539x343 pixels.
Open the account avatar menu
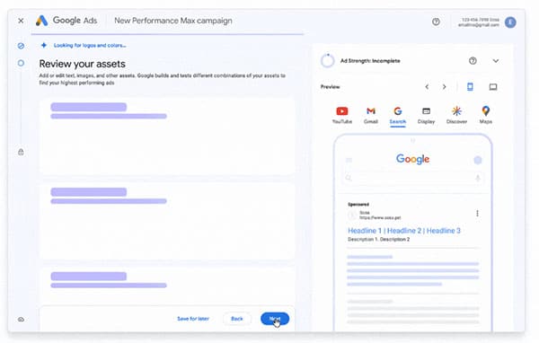510,22
